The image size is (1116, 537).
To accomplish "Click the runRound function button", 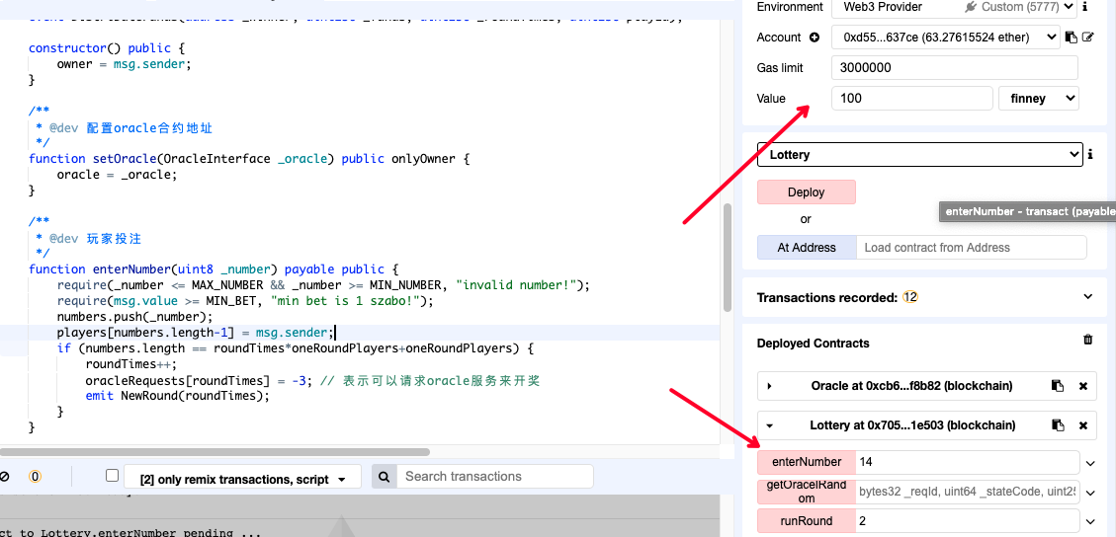I will point(807,520).
